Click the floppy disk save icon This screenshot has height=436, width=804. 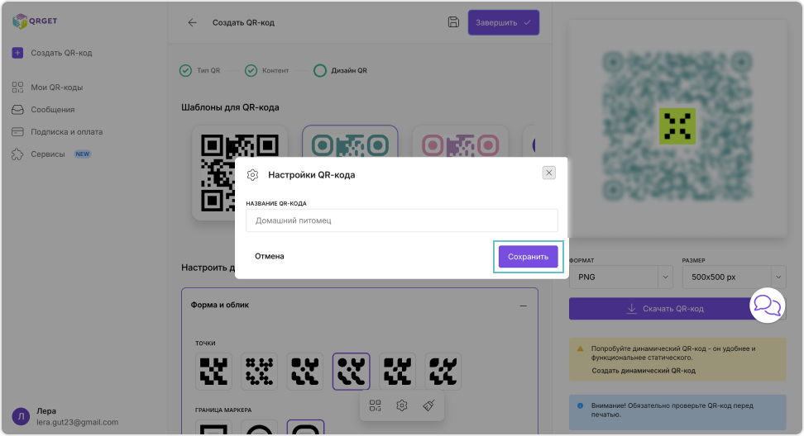pos(453,22)
